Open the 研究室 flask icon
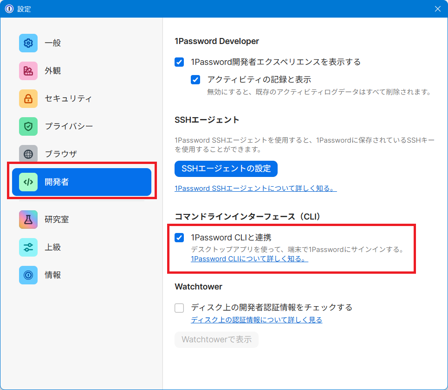 [x=28, y=220]
